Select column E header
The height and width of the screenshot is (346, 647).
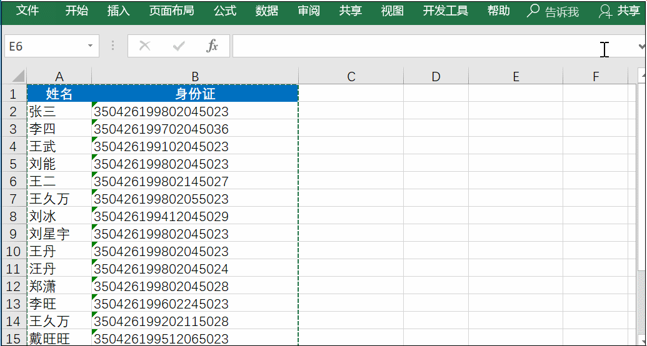pyautogui.click(x=515, y=76)
